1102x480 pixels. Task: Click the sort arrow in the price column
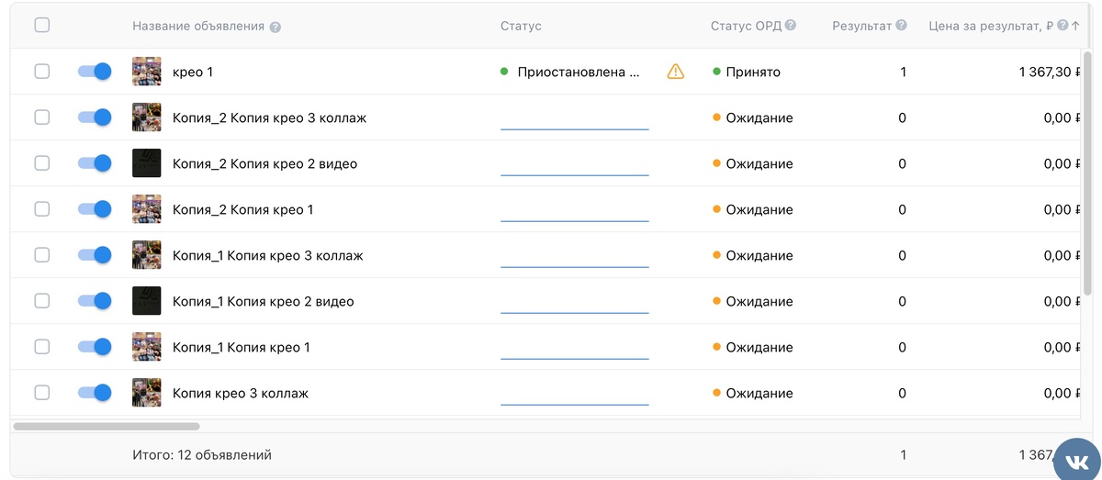tap(1075, 26)
